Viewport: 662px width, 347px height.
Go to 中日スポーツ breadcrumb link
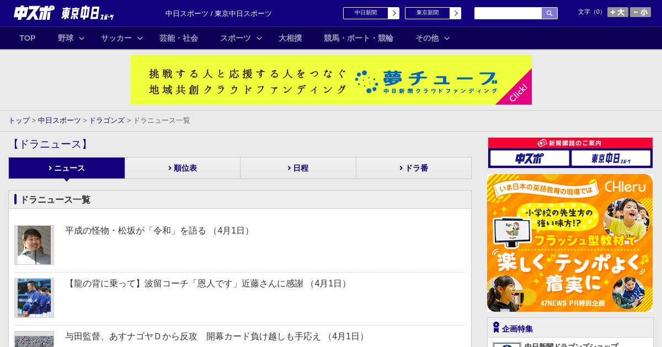coord(60,120)
